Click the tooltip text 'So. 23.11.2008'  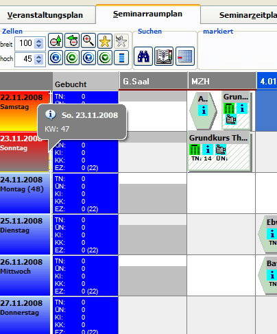coord(90,115)
